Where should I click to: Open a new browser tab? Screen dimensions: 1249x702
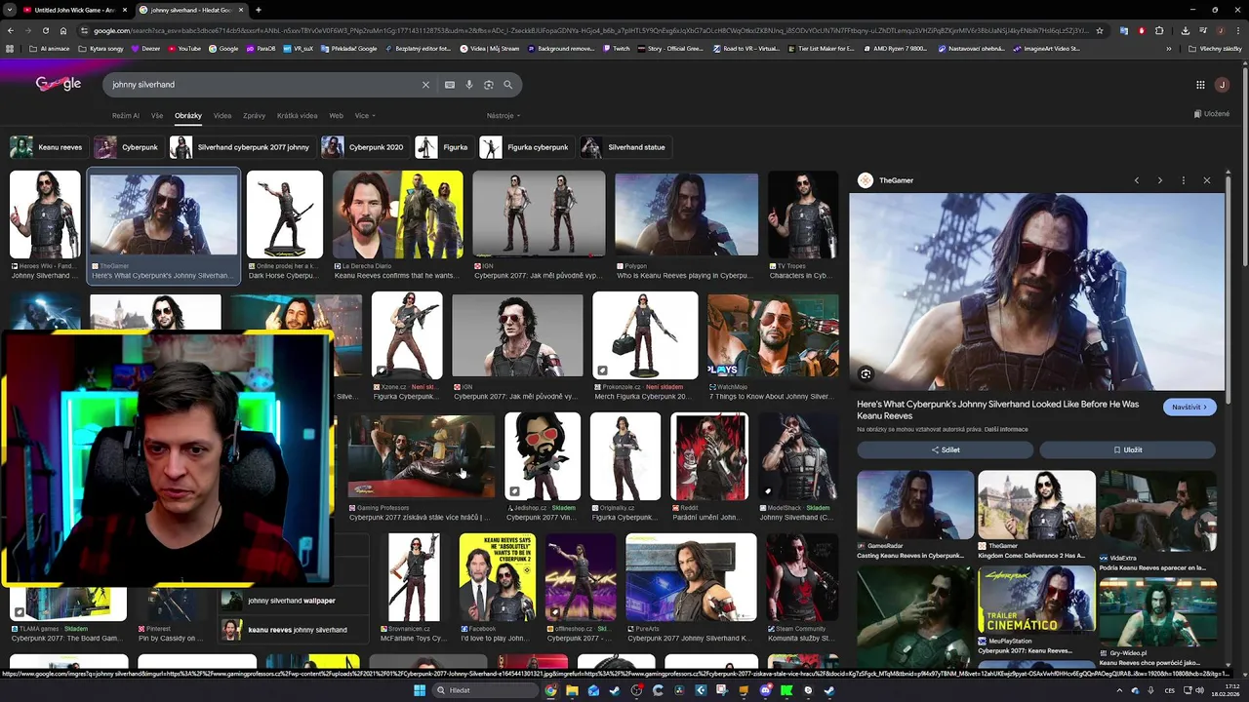click(x=259, y=10)
